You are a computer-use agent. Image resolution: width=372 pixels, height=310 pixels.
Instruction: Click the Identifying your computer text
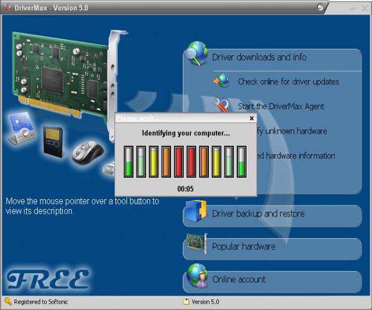[186, 133]
